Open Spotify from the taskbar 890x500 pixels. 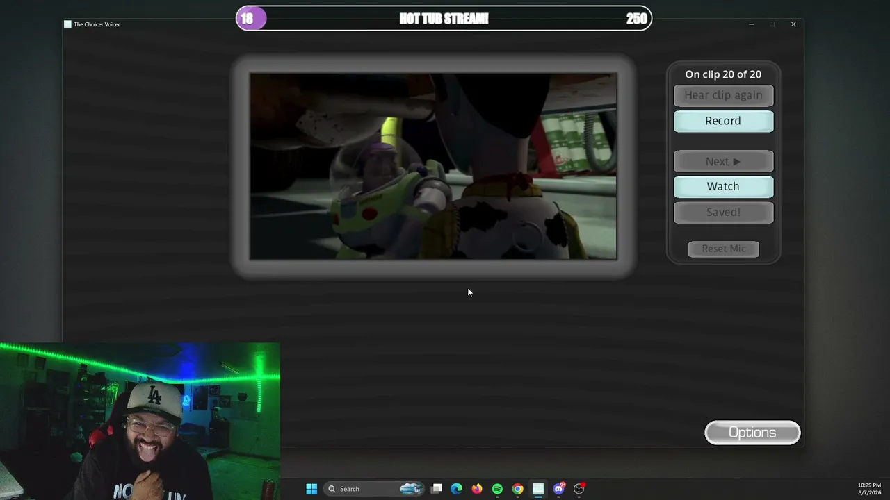click(497, 489)
